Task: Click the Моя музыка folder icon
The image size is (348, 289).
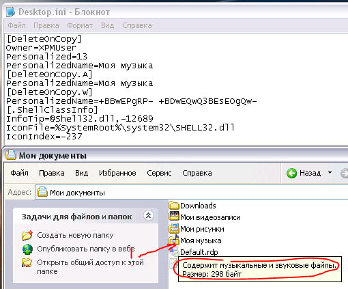Action: pos(174,240)
